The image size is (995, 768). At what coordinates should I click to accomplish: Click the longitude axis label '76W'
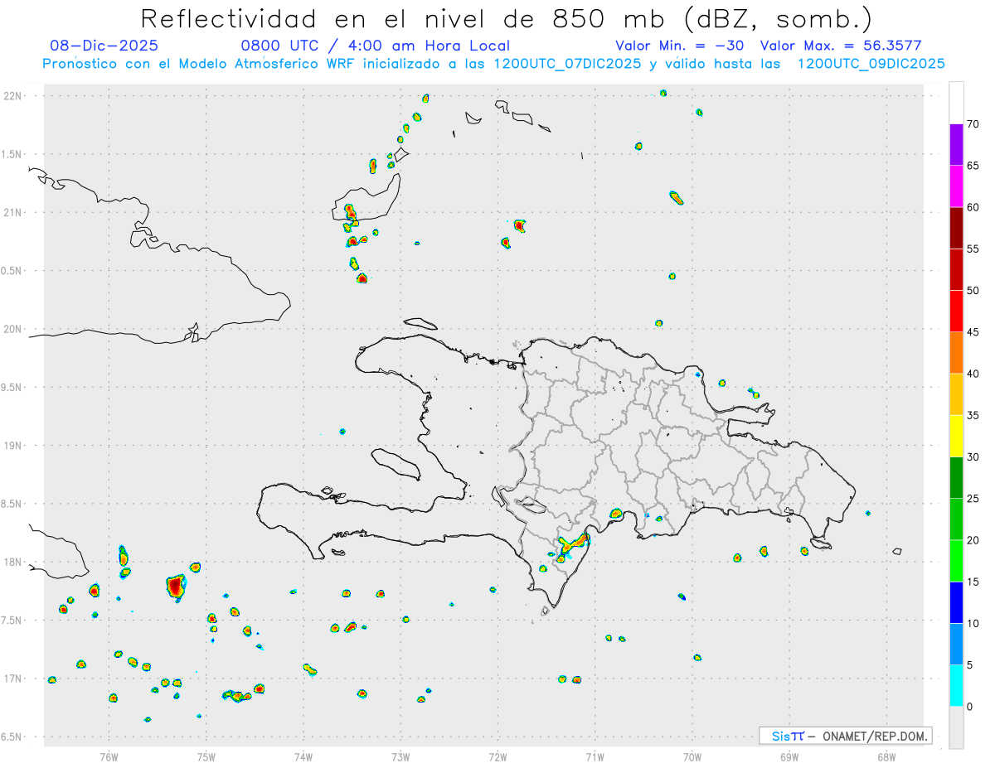[109, 756]
